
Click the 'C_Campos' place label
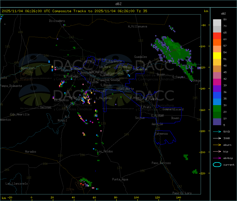tap(179, 77)
